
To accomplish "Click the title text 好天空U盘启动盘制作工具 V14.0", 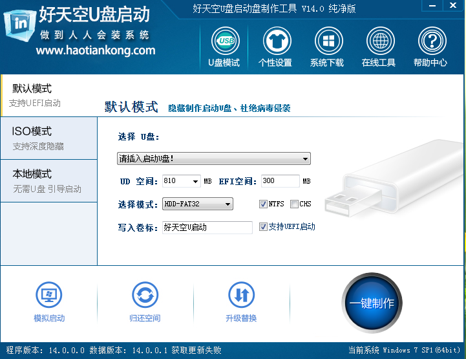I will pos(259,8).
